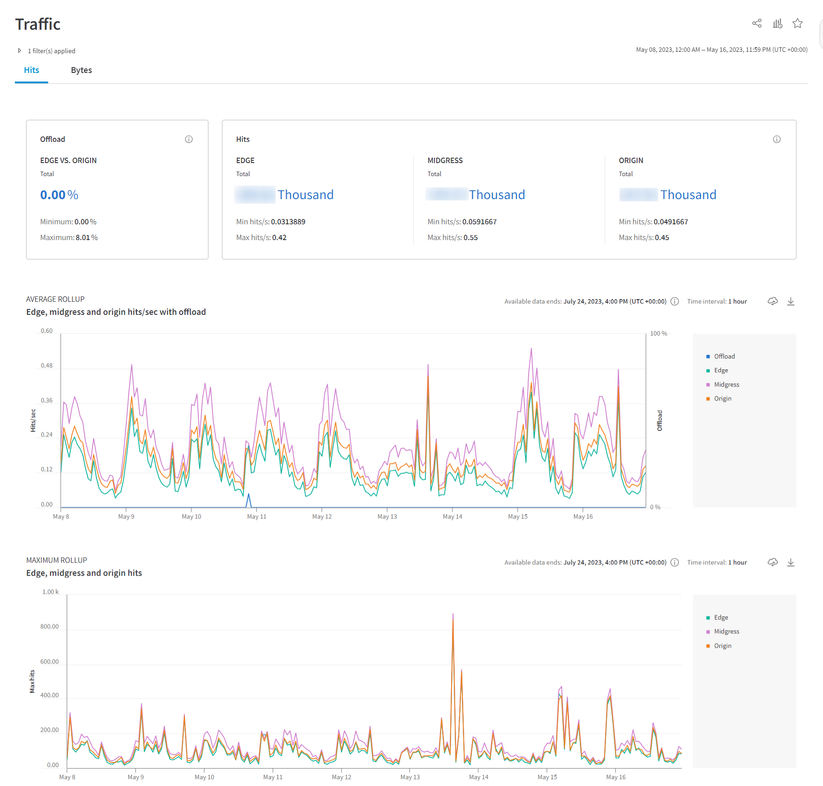Toggle Offload series in Average Rollup legend
The width and height of the screenshot is (823, 786).
[x=724, y=356]
